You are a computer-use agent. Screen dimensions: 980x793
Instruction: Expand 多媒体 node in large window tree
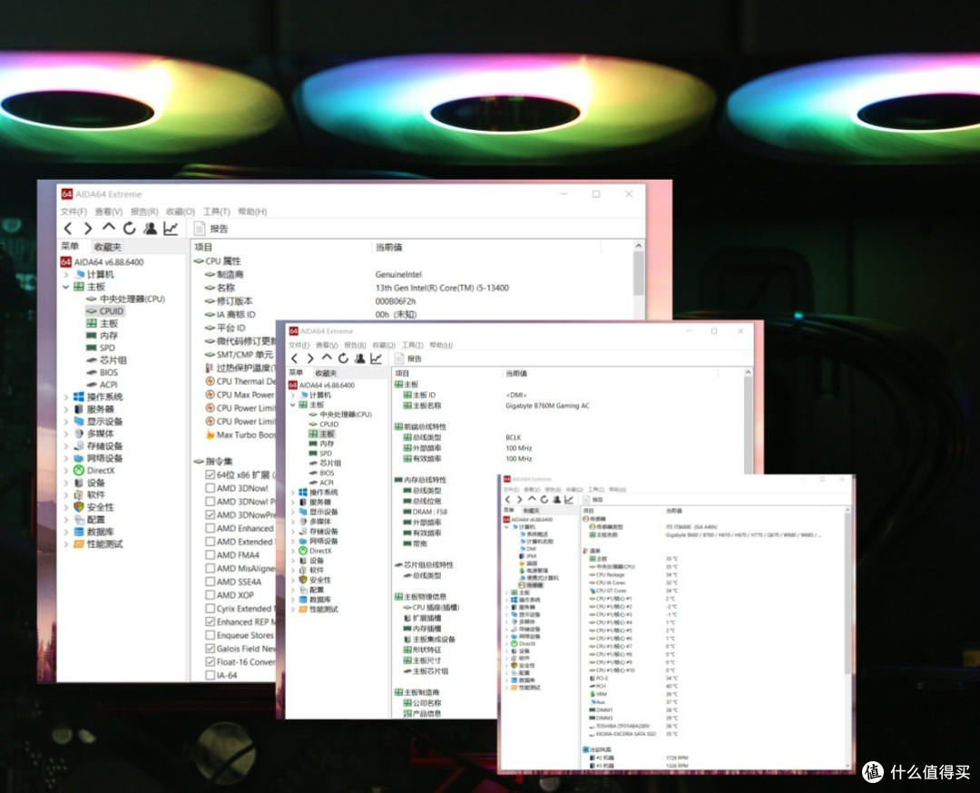coord(65,434)
